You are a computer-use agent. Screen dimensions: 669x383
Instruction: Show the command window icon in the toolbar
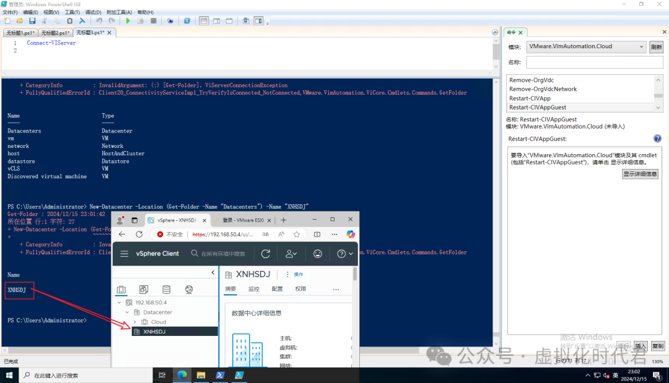coord(246,21)
